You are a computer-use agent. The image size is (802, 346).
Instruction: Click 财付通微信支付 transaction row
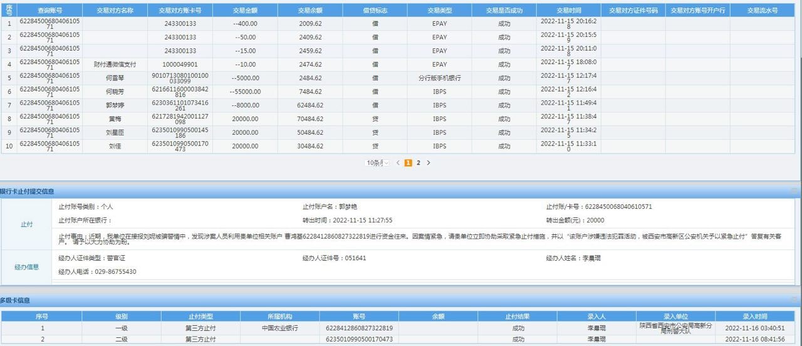(x=115, y=65)
